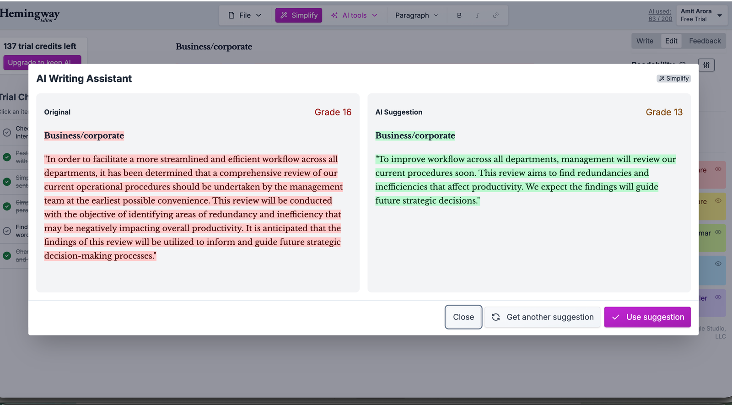Toggle the green check beside the 'Past' checklist item
This screenshot has height=405, width=732.
pos(7,157)
